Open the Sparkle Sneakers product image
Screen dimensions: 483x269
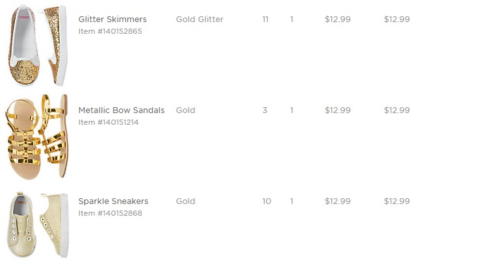[38, 225]
